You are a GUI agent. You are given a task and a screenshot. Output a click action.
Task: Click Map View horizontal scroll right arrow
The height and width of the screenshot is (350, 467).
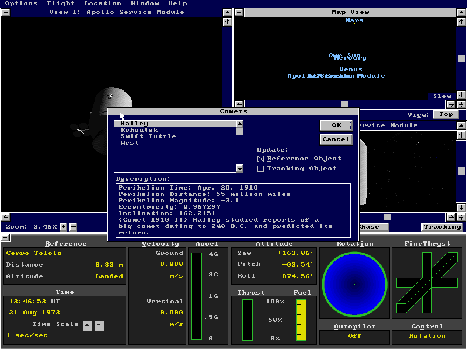(x=451, y=104)
